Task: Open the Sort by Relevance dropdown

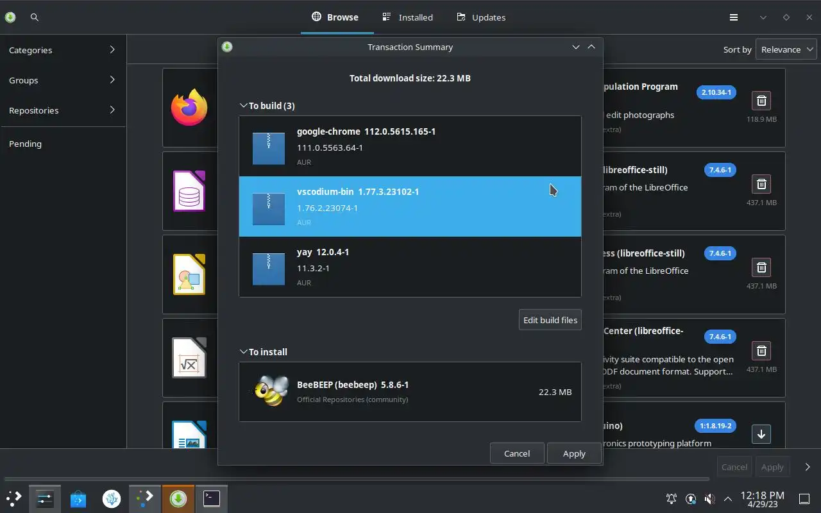Action: pyautogui.click(x=786, y=49)
